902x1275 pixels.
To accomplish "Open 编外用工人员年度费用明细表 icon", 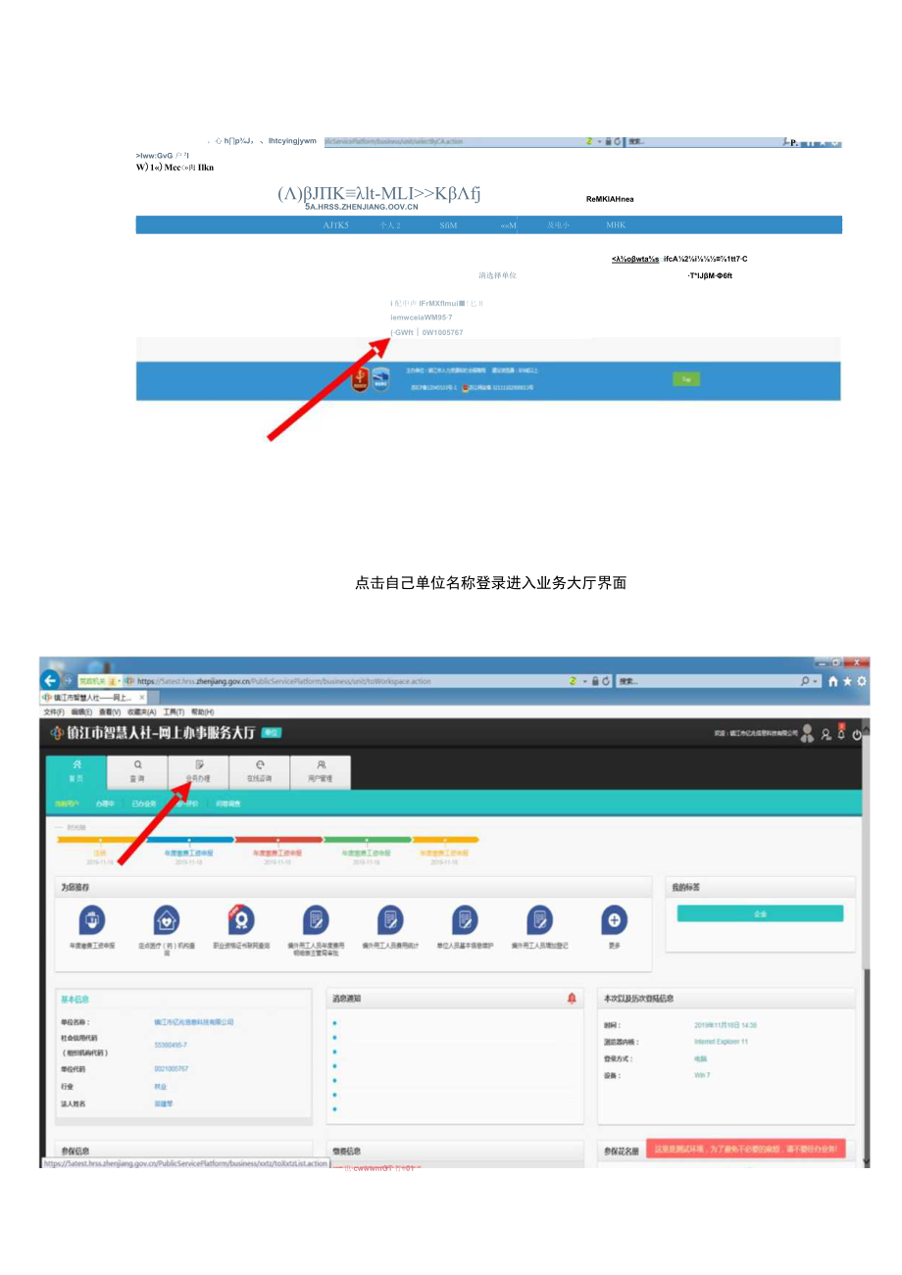I will (x=316, y=920).
